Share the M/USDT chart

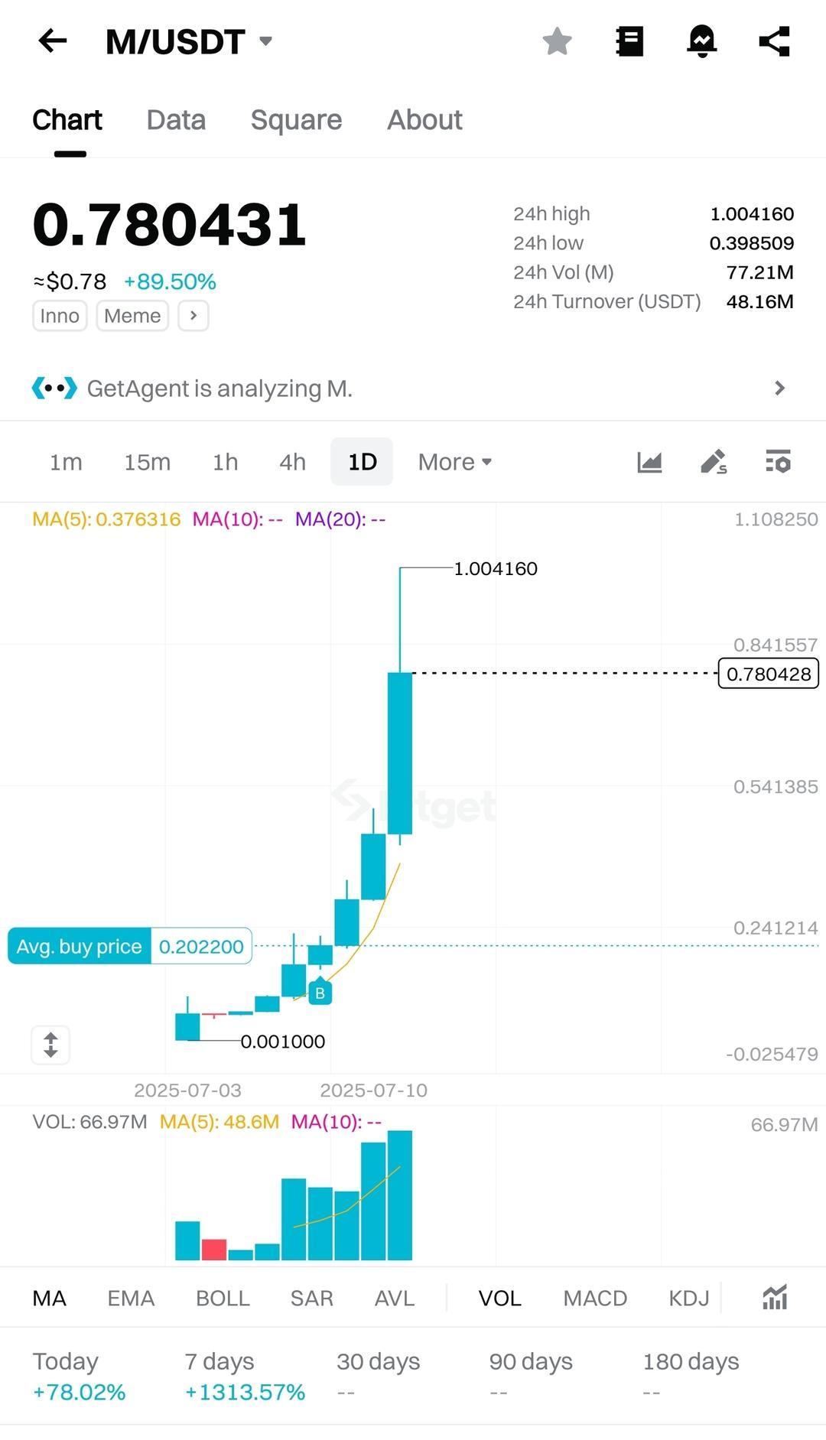tap(774, 41)
